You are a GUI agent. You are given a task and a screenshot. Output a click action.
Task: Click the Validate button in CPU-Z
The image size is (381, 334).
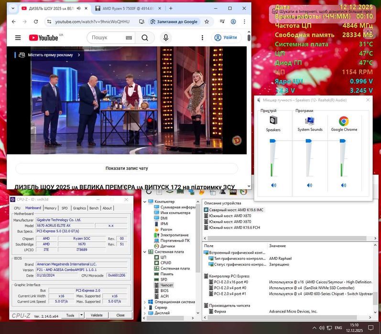coord(97,315)
